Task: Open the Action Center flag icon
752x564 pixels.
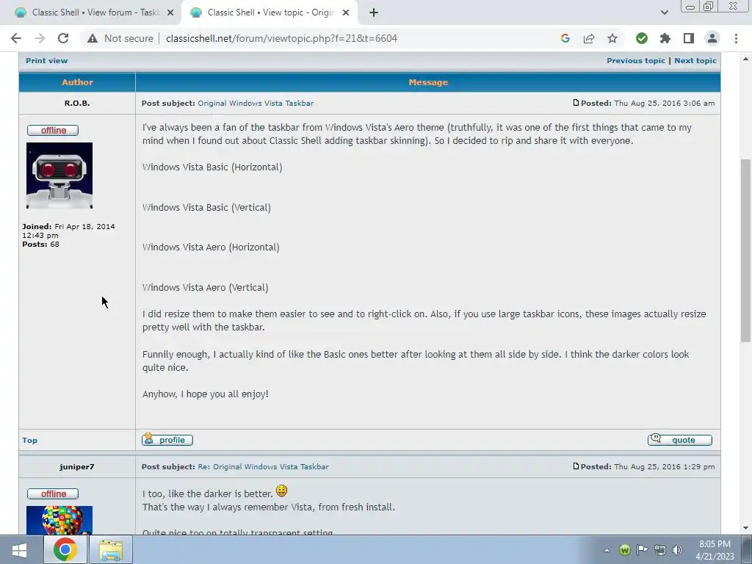Action: (x=642, y=550)
